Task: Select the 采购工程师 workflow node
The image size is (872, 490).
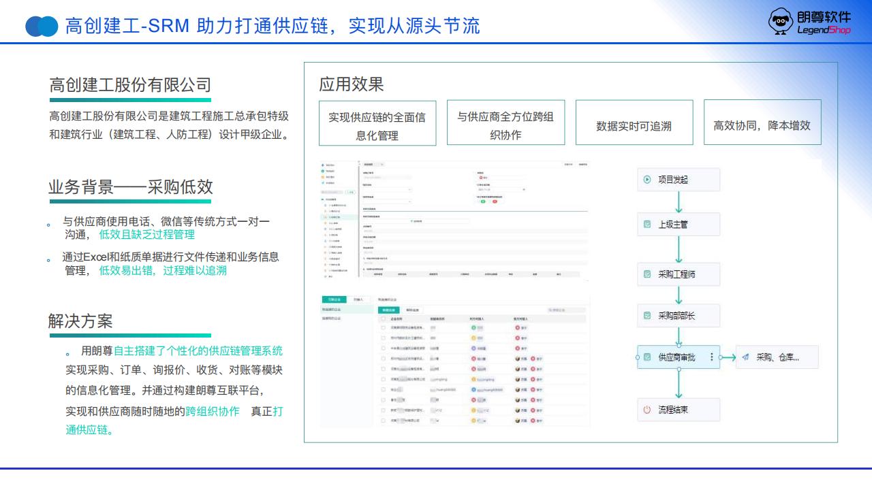Action: (679, 274)
